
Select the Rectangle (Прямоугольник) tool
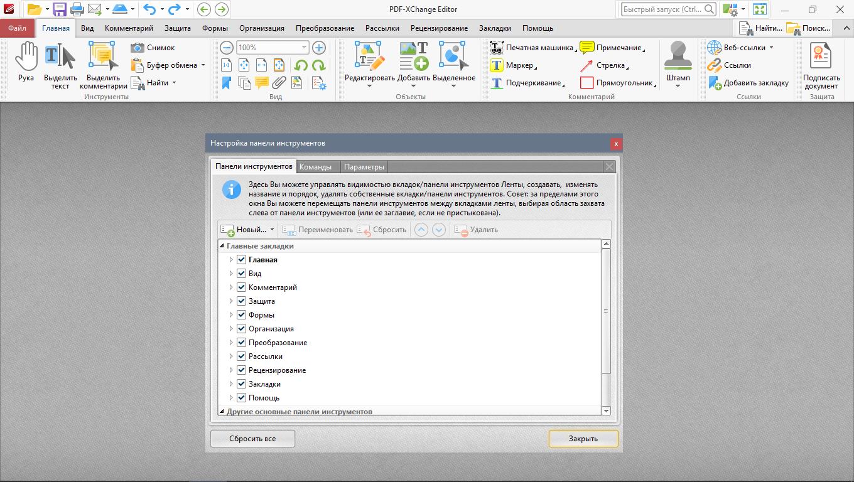click(x=617, y=83)
